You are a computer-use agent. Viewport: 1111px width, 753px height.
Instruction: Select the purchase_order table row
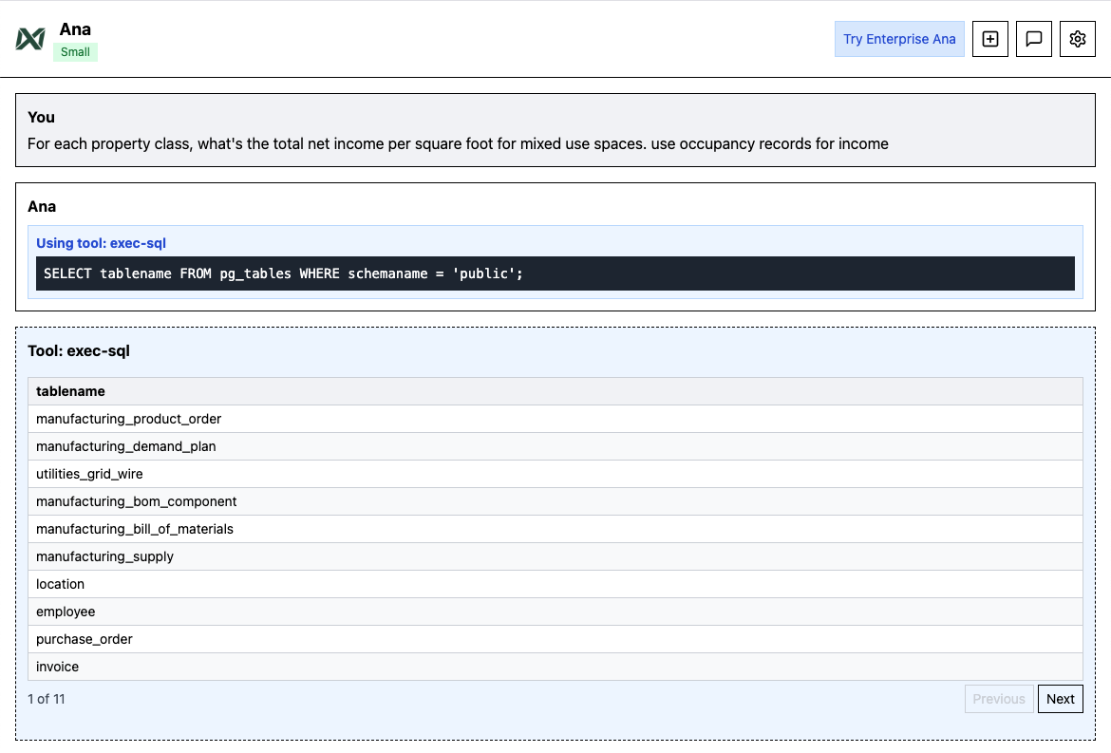(x=84, y=639)
